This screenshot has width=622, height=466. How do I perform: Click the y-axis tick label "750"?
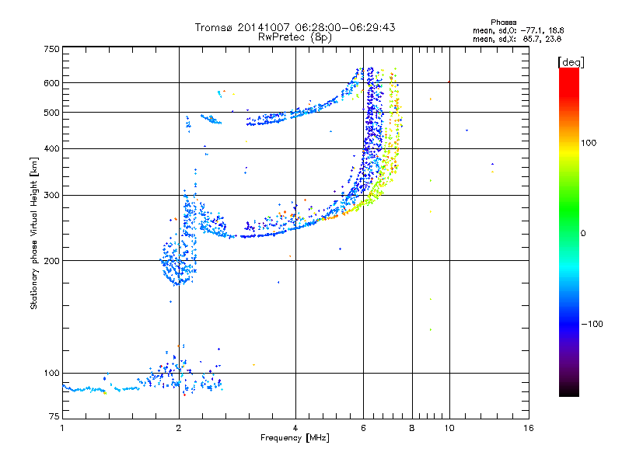click(x=51, y=49)
